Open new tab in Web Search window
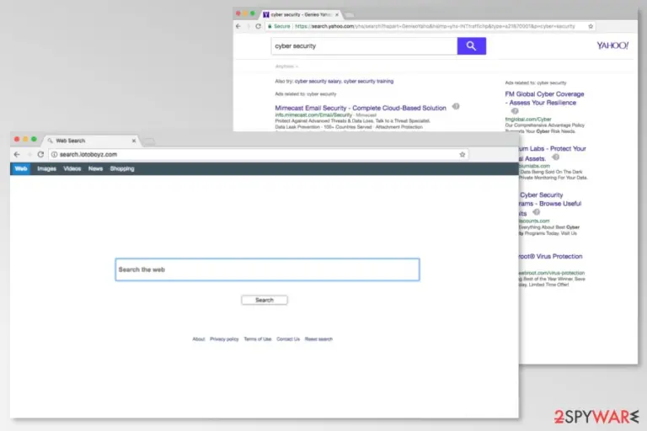The image size is (647, 431). click(x=149, y=141)
